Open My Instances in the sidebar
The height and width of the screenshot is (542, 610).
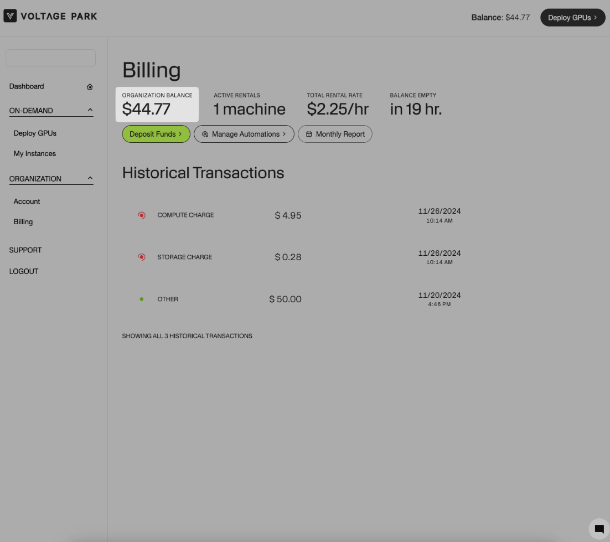(x=34, y=154)
